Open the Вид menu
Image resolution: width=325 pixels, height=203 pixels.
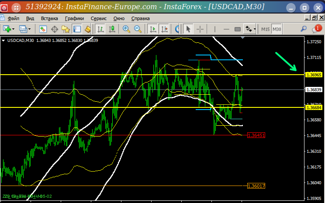point(30,18)
